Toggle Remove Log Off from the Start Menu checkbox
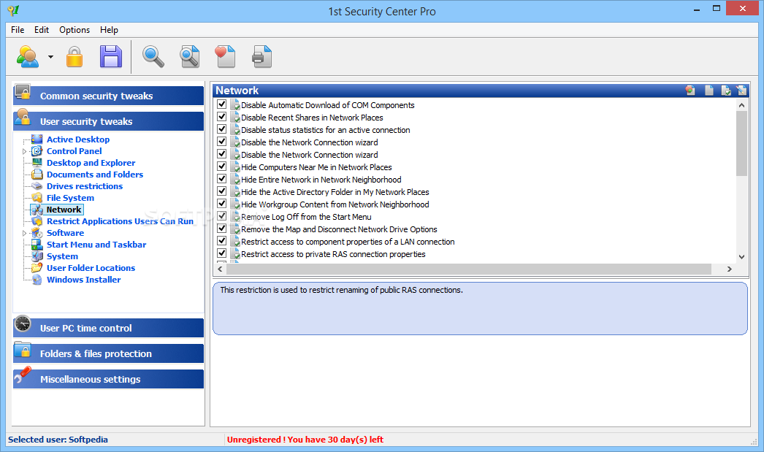Viewport: 764px width, 452px height. 222,216
